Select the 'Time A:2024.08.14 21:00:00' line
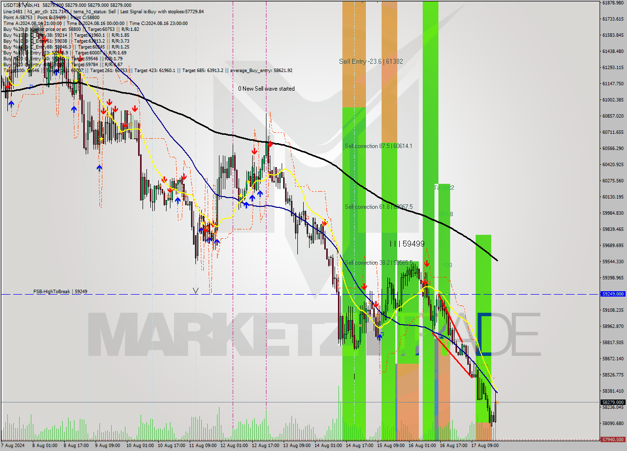 pos(32,23)
